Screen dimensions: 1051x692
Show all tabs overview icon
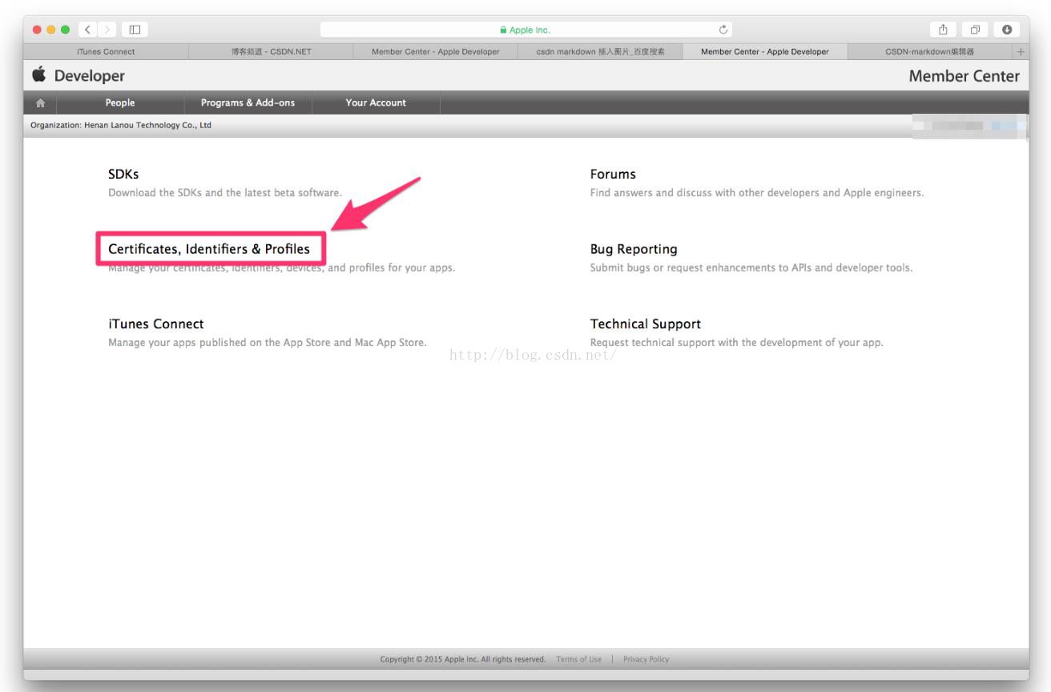click(x=977, y=30)
